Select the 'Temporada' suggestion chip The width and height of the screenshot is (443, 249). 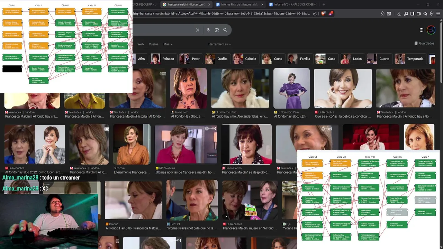pyautogui.click(x=410, y=59)
